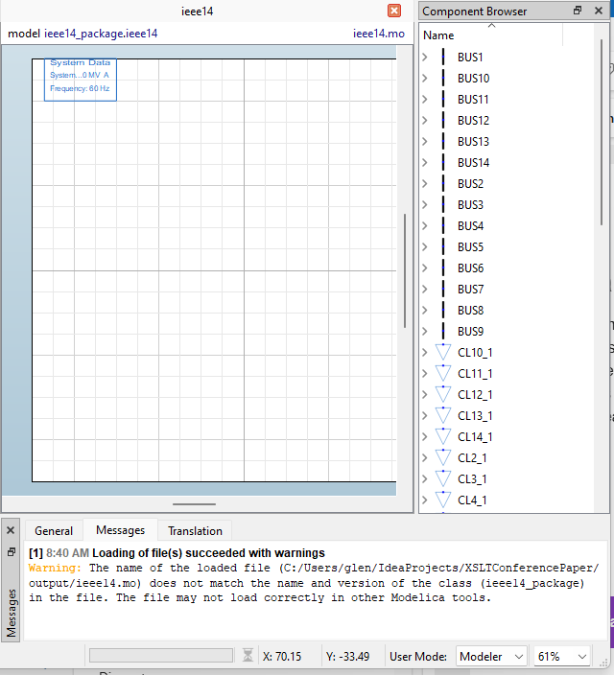Switch to the Messages tab
This screenshot has height=675, width=614.
point(120,530)
